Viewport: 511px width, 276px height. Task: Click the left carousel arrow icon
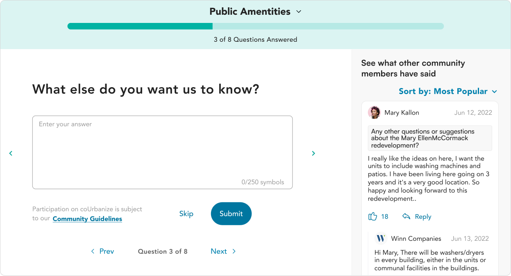click(11, 153)
